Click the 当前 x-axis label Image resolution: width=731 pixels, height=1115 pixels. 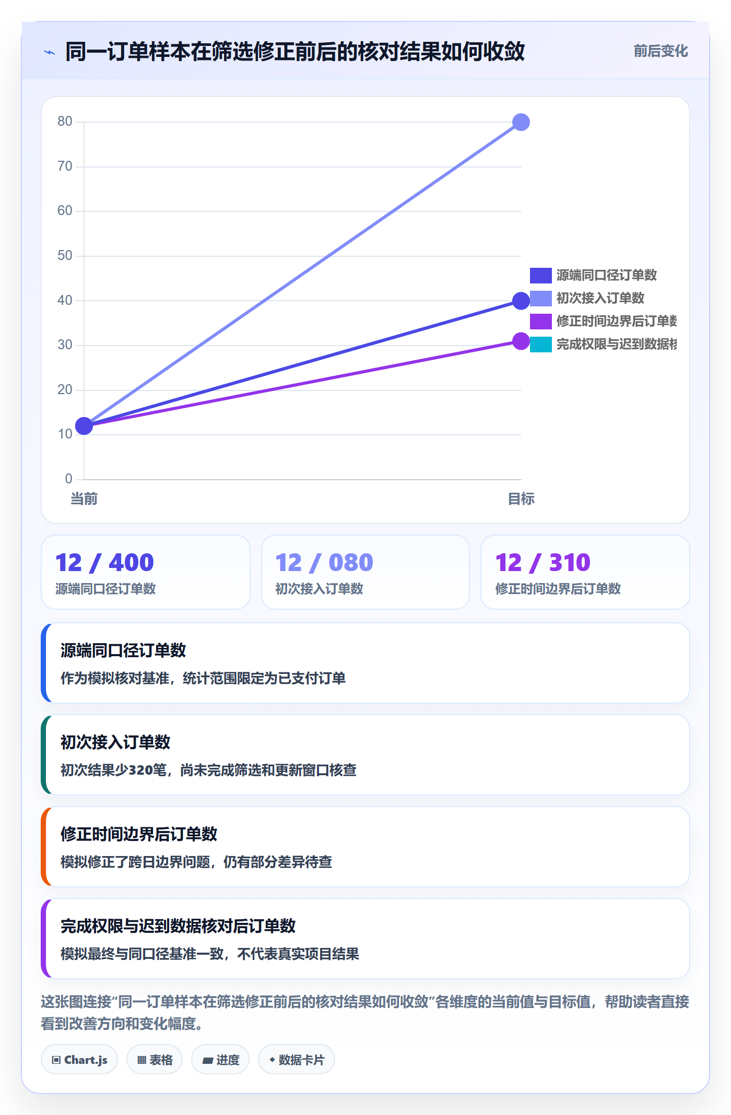pyautogui.click(x=84, y=499)
